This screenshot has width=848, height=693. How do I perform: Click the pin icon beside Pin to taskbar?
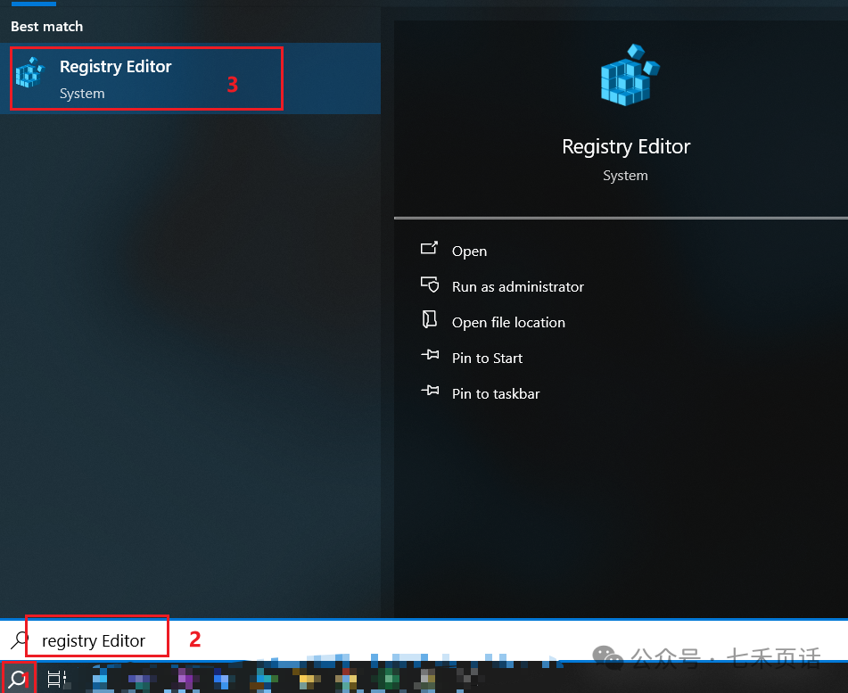430,392
